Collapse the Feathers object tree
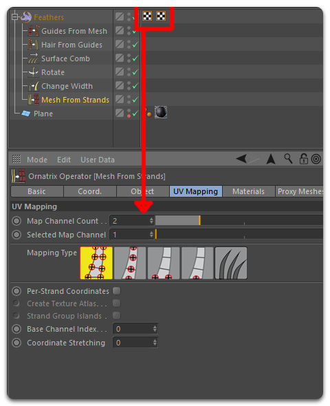The image size is (330, 406). (x=14, y=17)
